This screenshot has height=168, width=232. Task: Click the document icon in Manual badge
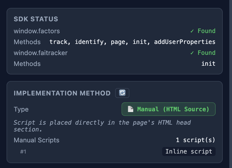pyautogui.click(x=131, y=109)
